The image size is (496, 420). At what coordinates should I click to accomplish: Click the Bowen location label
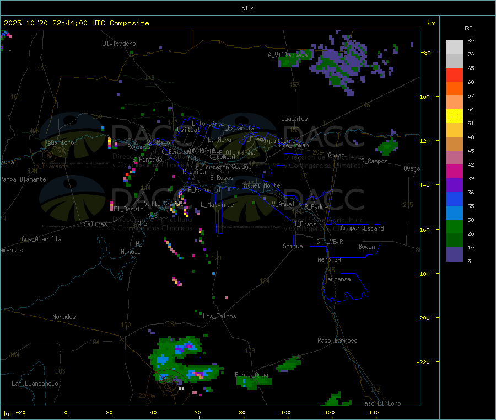point(366,247)
